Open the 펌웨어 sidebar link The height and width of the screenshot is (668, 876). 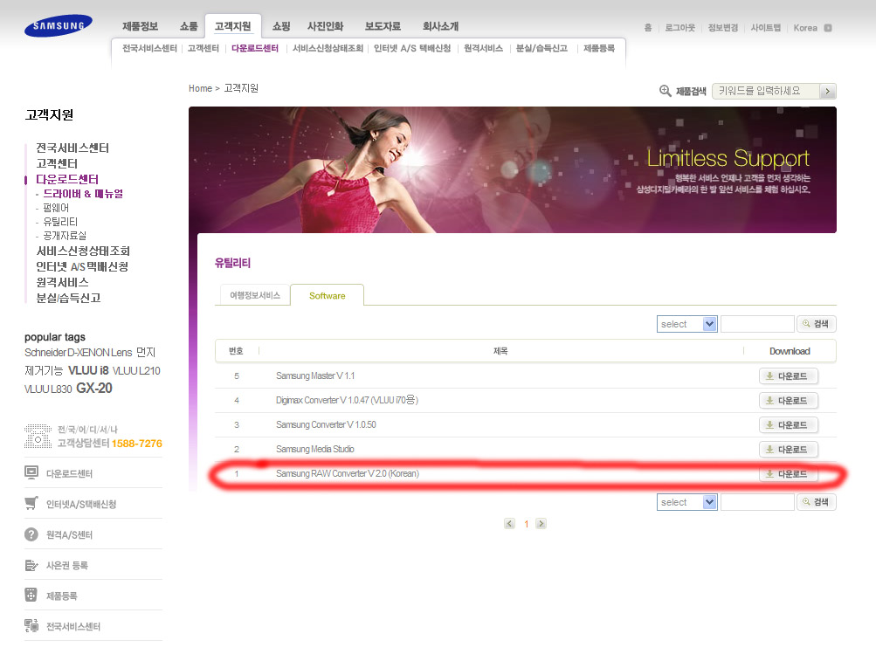point(56,208)
